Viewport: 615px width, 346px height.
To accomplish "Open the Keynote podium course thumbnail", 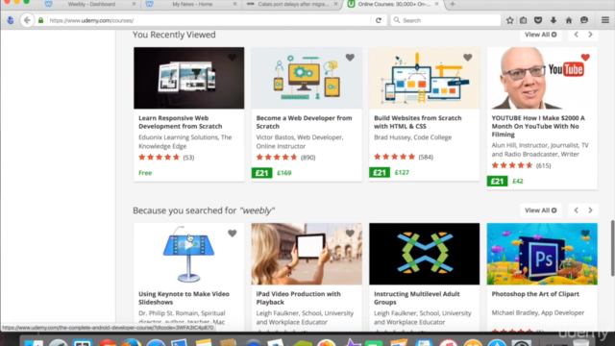I will coord(188,254).
